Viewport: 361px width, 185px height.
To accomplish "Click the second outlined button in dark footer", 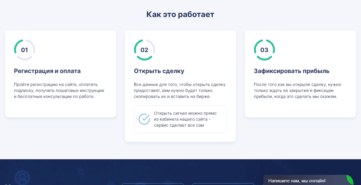I will (x=223, y=184).
